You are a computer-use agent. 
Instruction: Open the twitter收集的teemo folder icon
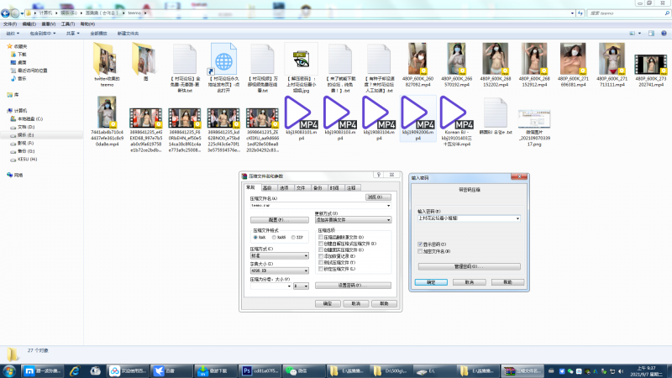pos(107,57)
